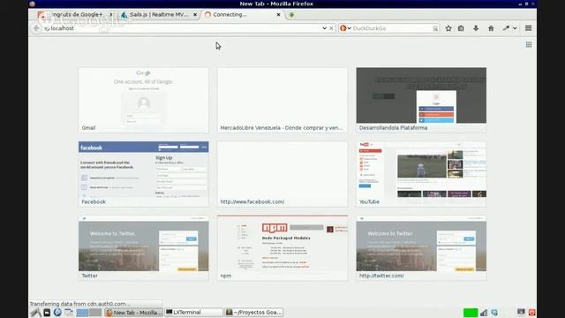Go to Firefox Home page icon
Viewport: 565px width, 318px height.
click(491, 28)
